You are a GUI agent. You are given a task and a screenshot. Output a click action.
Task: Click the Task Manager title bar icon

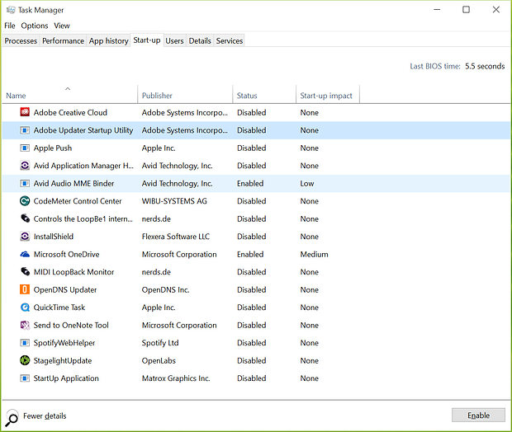tap(11, 10)
